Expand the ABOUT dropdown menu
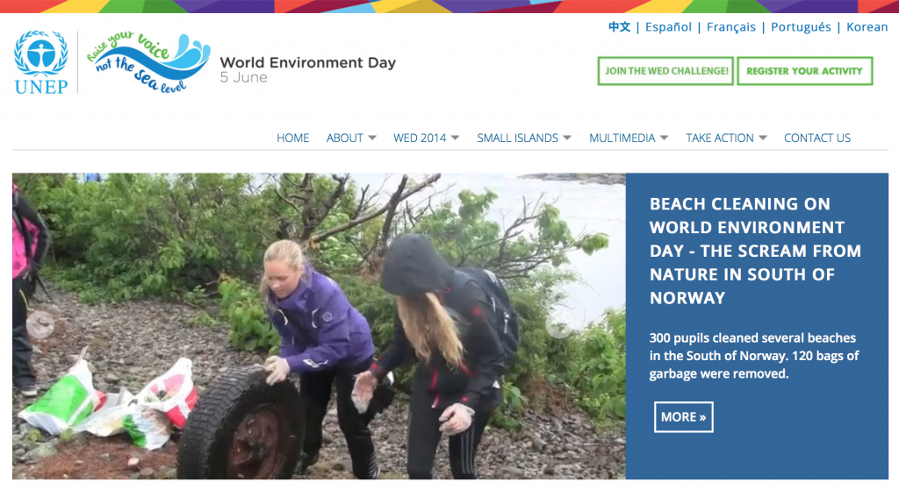This screenshot has width=899, height=489. click(x=351, y=138)
